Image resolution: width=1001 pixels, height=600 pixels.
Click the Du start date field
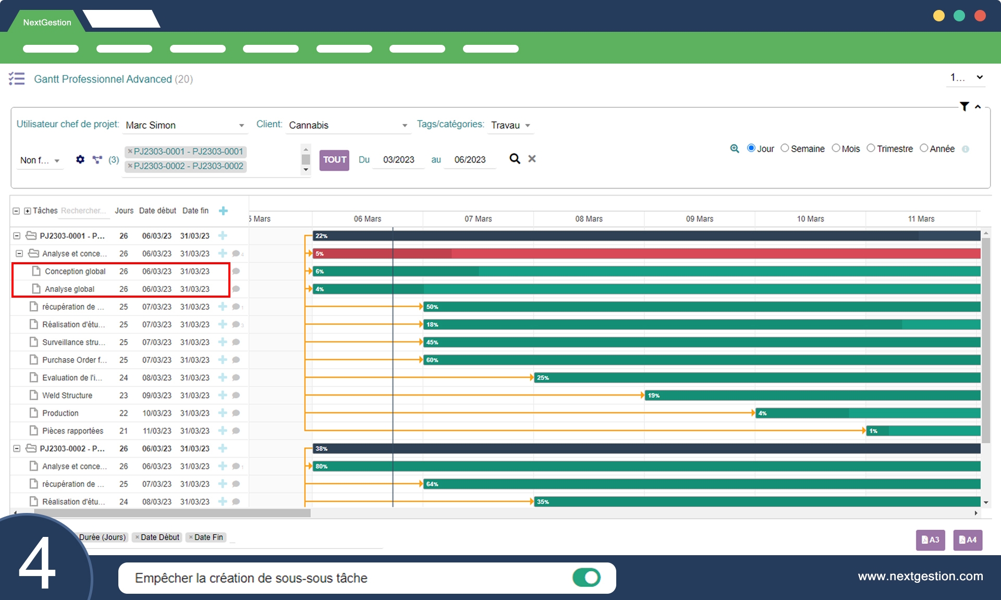[x=398, y=160]
